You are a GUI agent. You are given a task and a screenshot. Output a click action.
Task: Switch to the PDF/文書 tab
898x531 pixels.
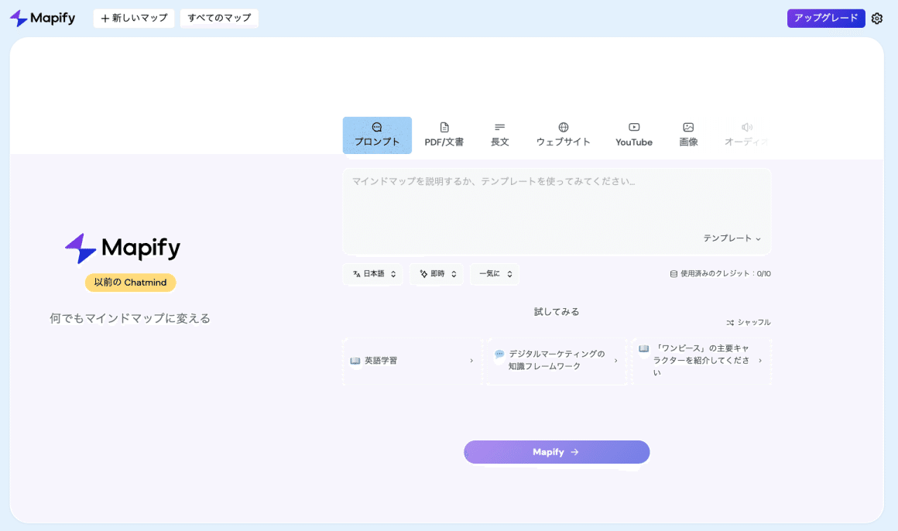point(444,135)
